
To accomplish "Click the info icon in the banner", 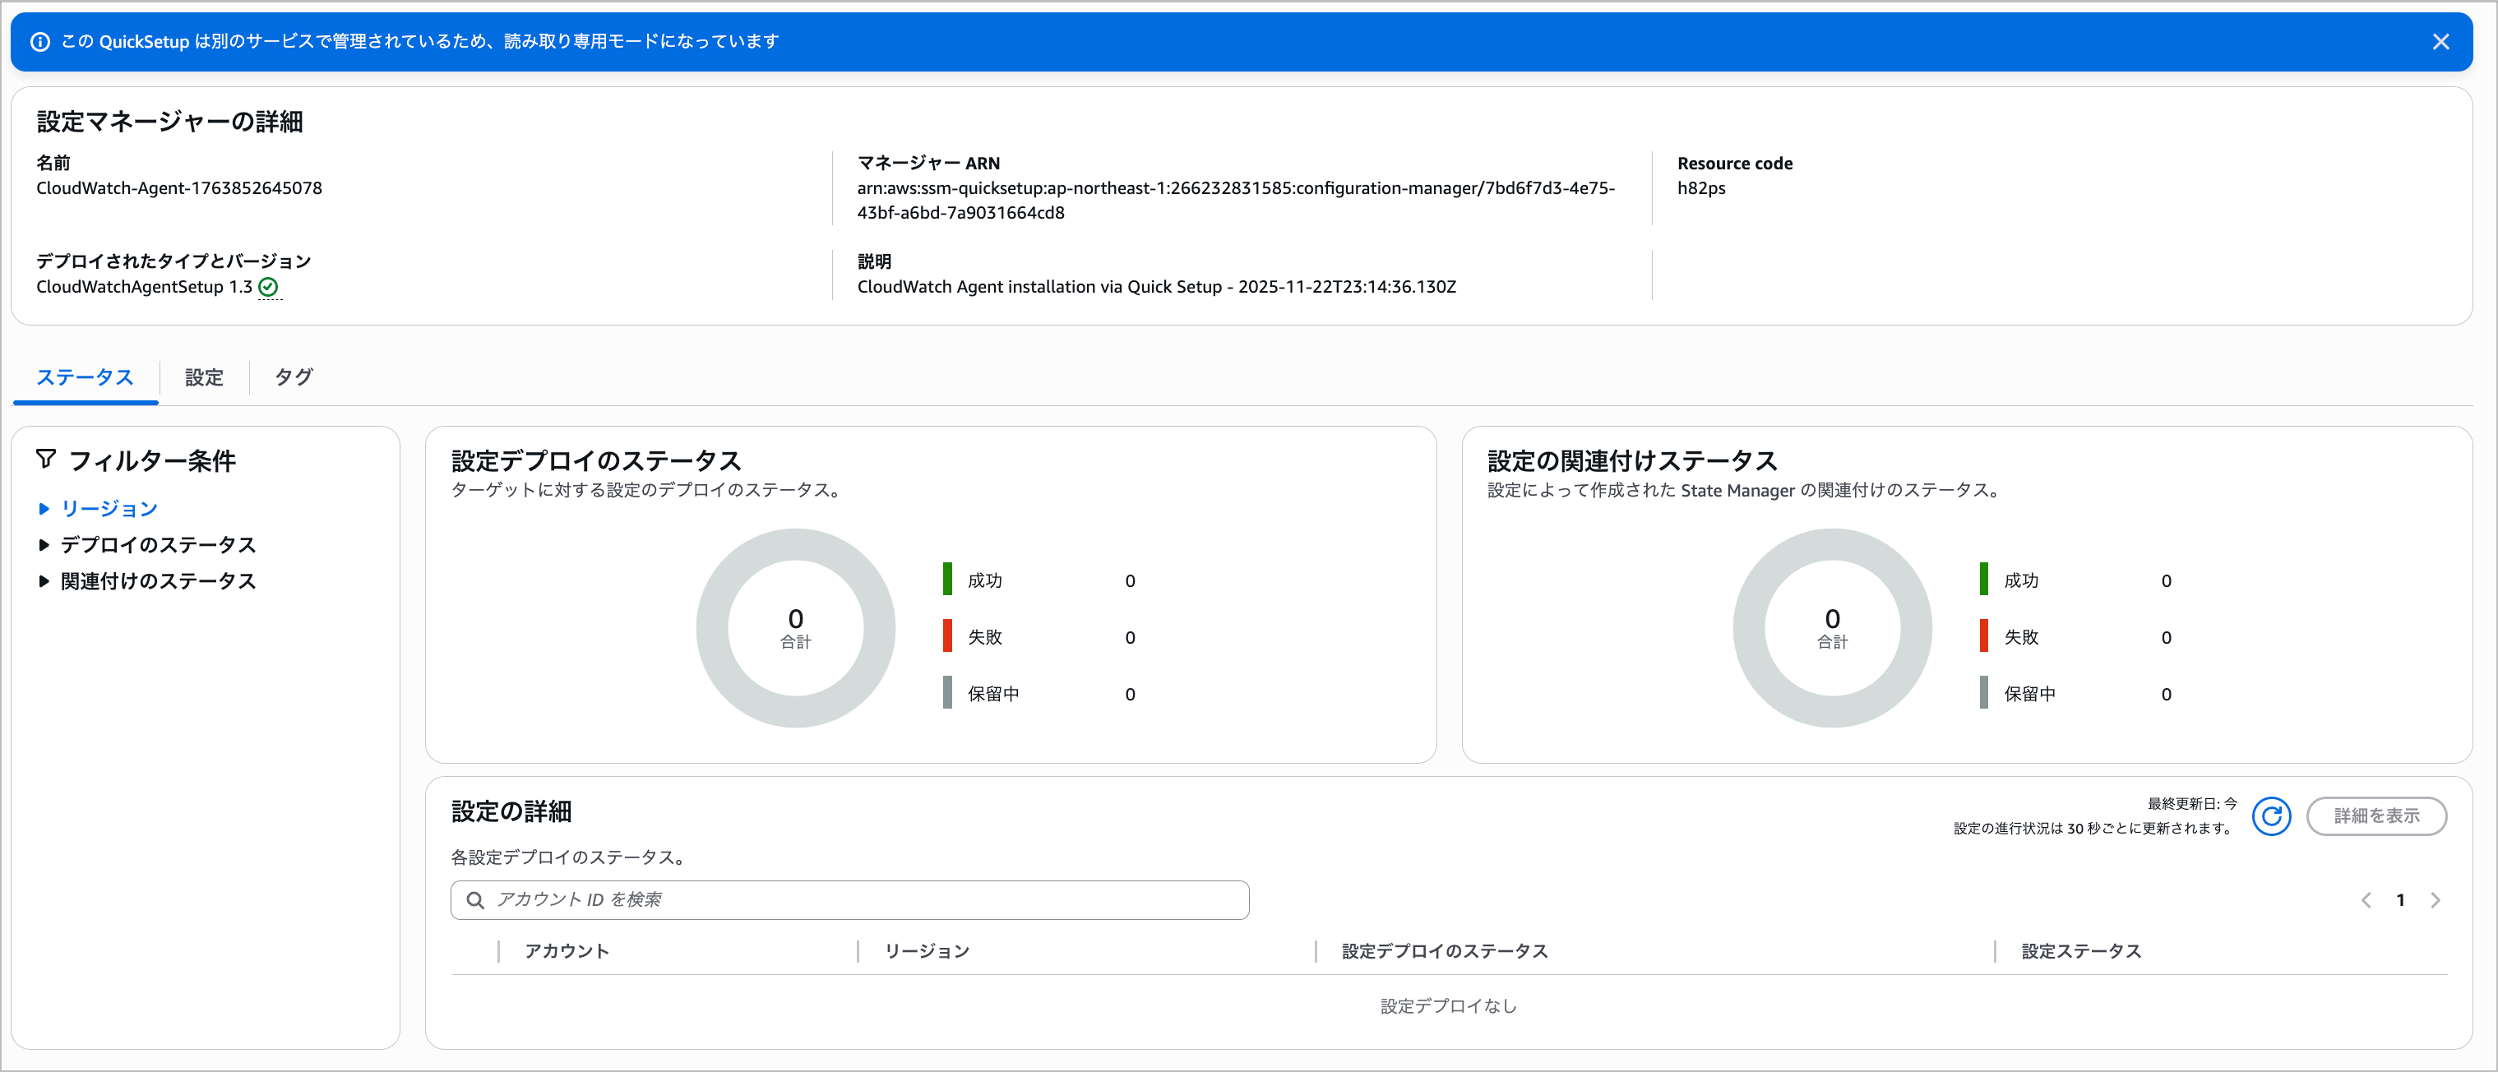I will (x=39, y=42).
